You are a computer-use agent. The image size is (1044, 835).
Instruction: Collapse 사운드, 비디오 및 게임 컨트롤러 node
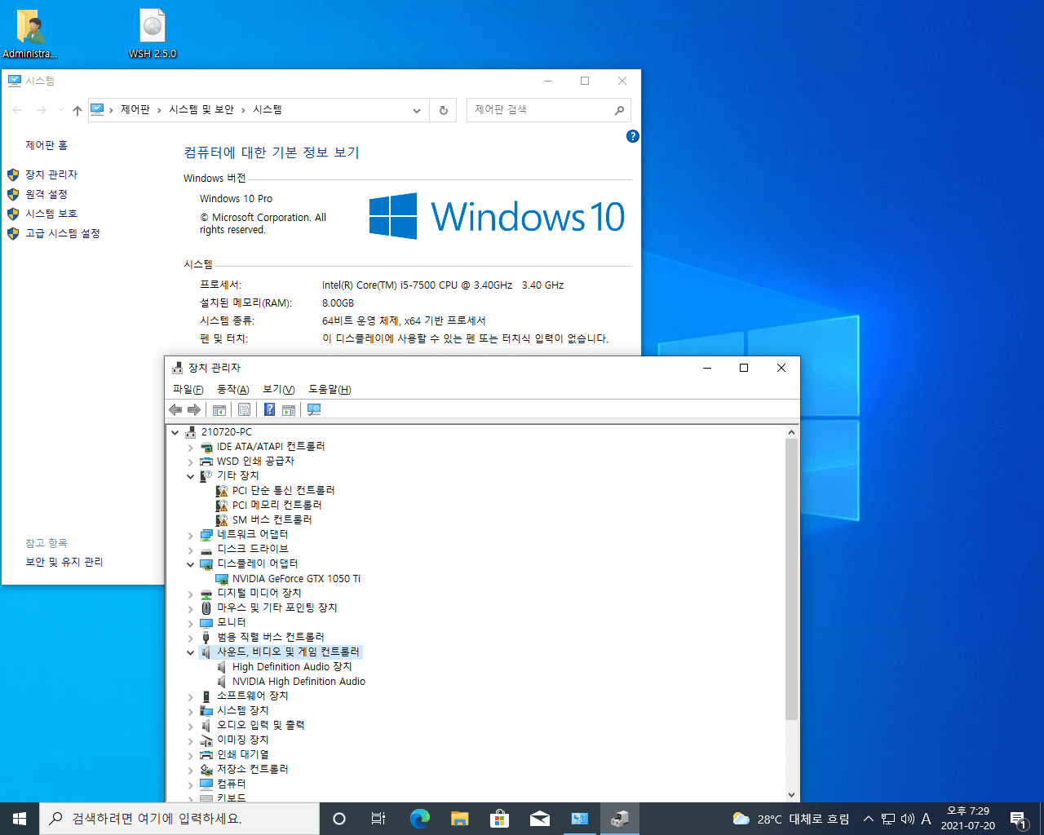[191, 652]
